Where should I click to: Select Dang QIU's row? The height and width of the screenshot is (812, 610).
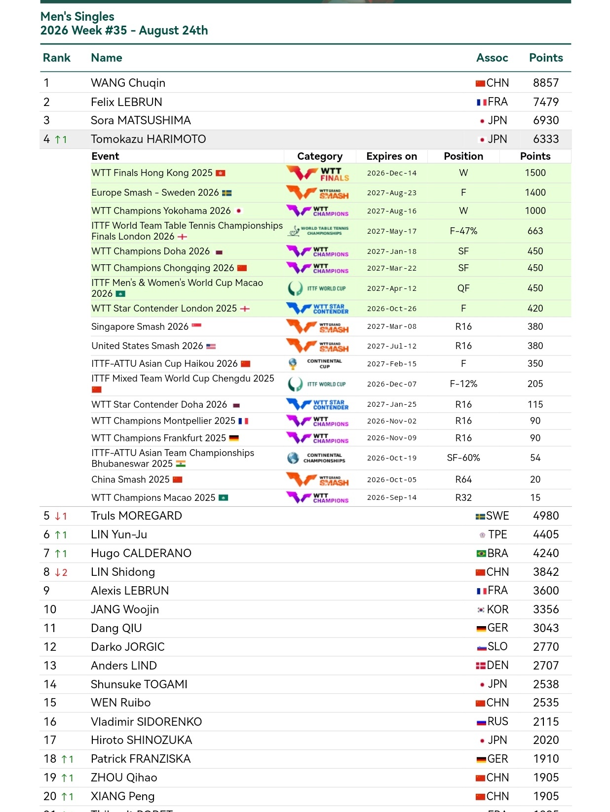point(305,629)
